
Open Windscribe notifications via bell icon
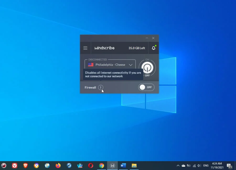coord(153,48)
